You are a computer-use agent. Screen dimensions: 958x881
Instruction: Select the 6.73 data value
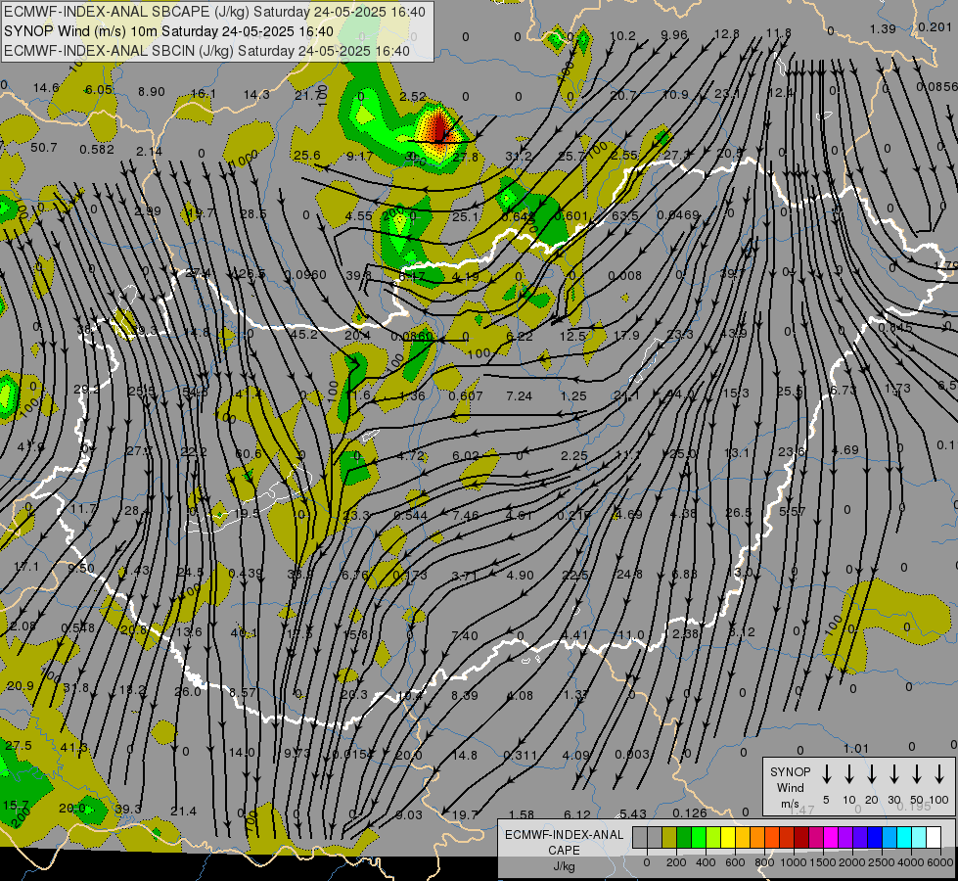pos(844,390)
